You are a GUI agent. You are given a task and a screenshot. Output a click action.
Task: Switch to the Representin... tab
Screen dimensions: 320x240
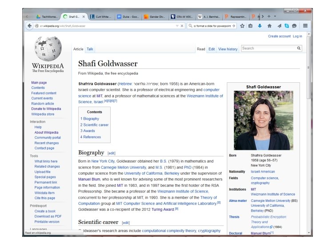click(x=236, y=17)
